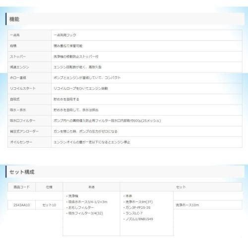Screen dimensions: 248x248
Task: Click the 自吸式 row label
Action: pos(15,99)
